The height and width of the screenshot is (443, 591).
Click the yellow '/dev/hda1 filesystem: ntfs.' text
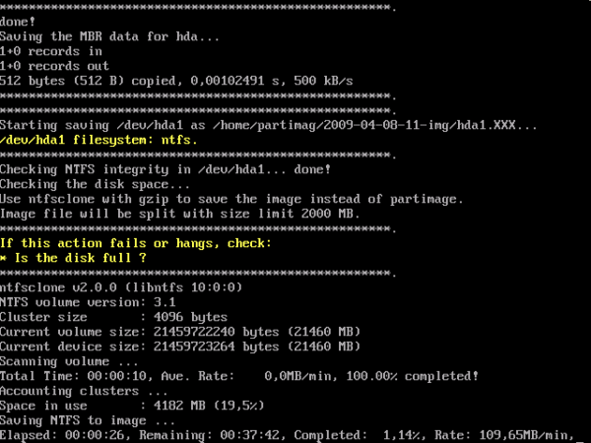coord(99,140)
